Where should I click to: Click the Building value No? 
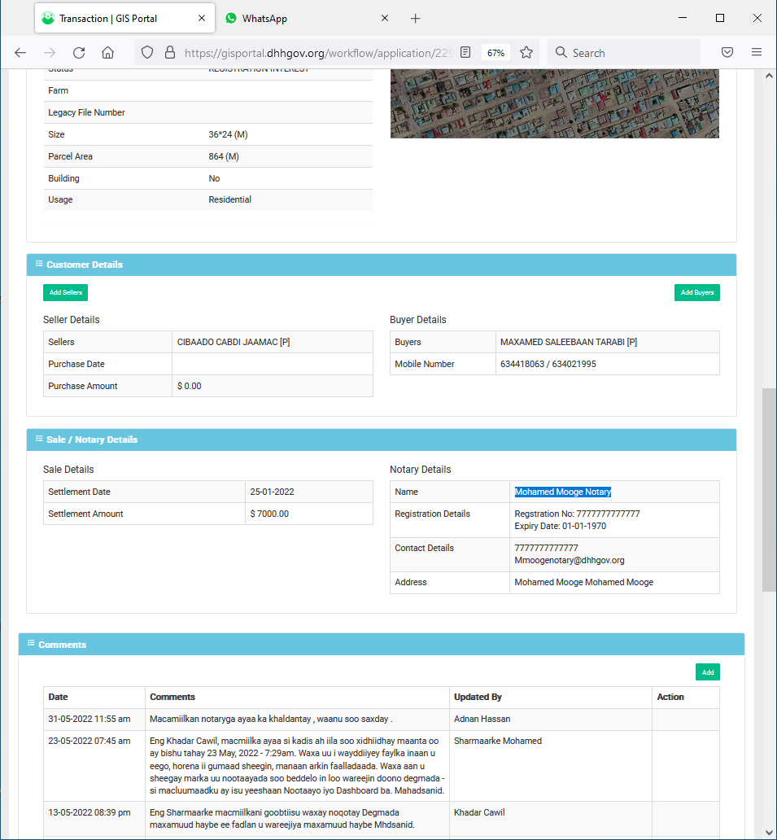click(x=214, y=178)
